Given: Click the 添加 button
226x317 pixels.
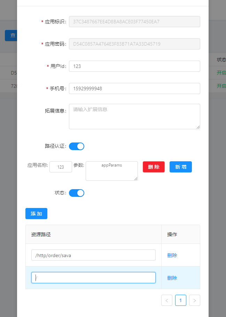Looking at the screenshot, I should pyautogui.click(x=36, y=214).
